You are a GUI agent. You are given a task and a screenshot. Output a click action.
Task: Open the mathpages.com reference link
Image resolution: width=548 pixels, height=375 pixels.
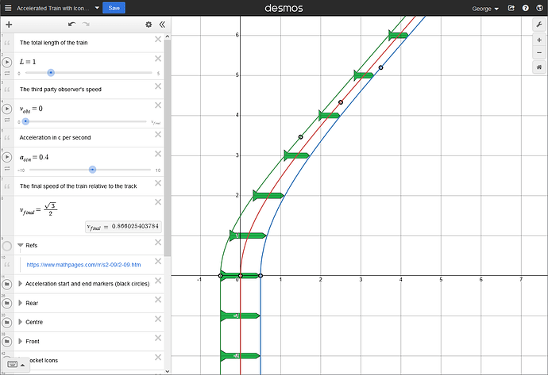click(84, 265)
